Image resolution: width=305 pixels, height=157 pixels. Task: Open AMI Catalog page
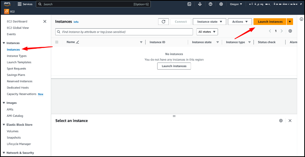pos(15,116)
